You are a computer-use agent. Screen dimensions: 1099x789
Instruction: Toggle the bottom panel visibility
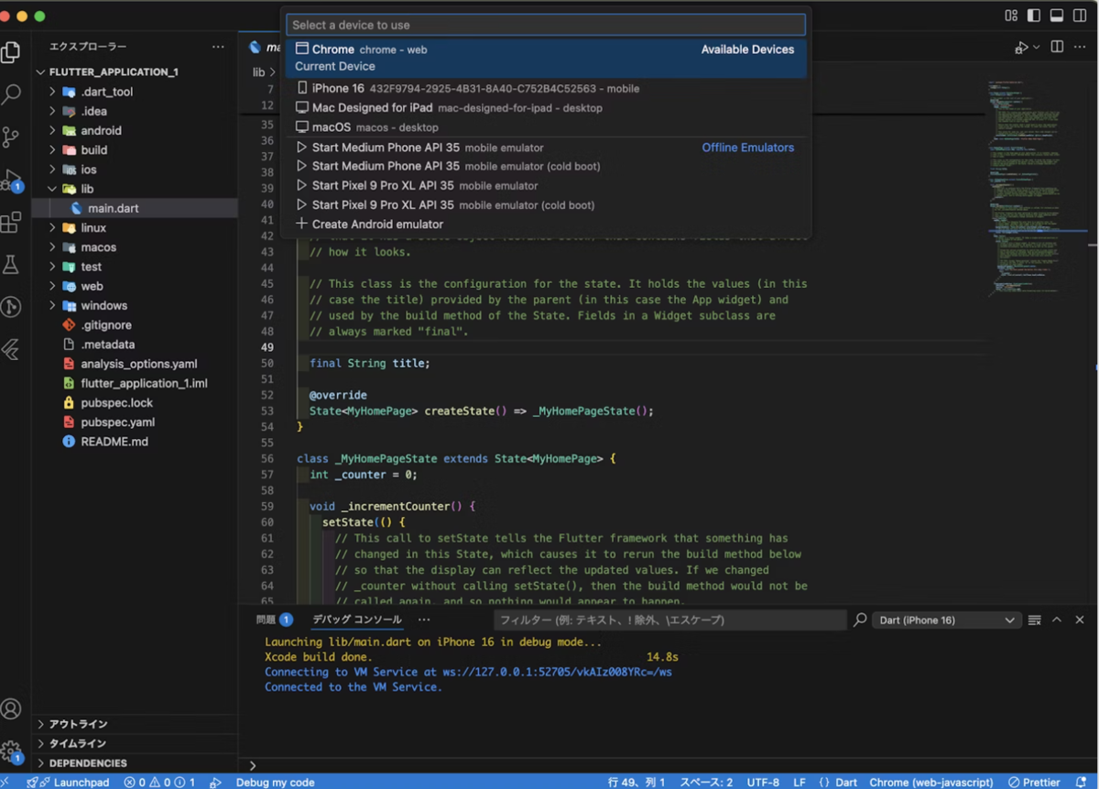pos(1057,16)
